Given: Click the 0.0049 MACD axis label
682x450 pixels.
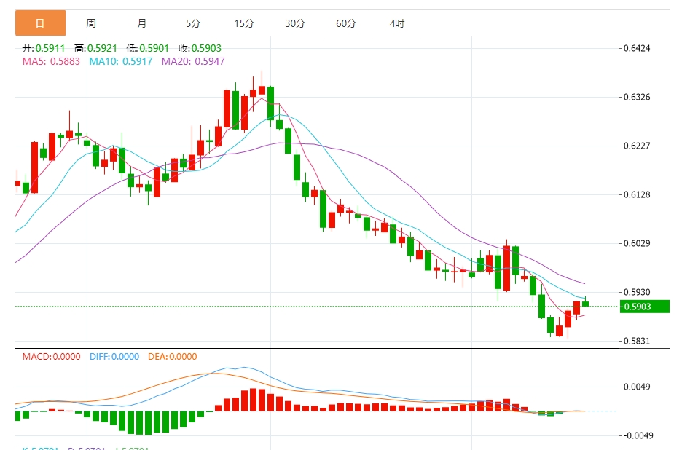Looking at the screenshot, I should point(637,387).
